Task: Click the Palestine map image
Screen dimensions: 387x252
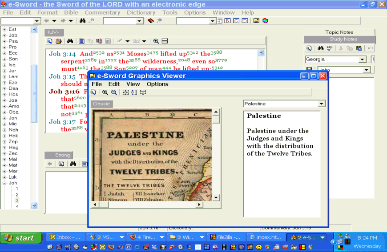Action: click(x=152, y=156)
